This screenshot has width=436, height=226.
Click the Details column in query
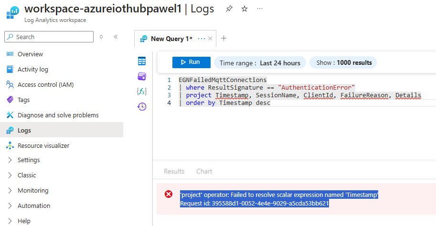[x=408, y=95]
